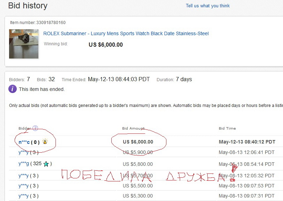Select bidder y***y in the US $5,500.00 row
The width and height of the screenshot is (283, 201).
(x=24, y=186)
